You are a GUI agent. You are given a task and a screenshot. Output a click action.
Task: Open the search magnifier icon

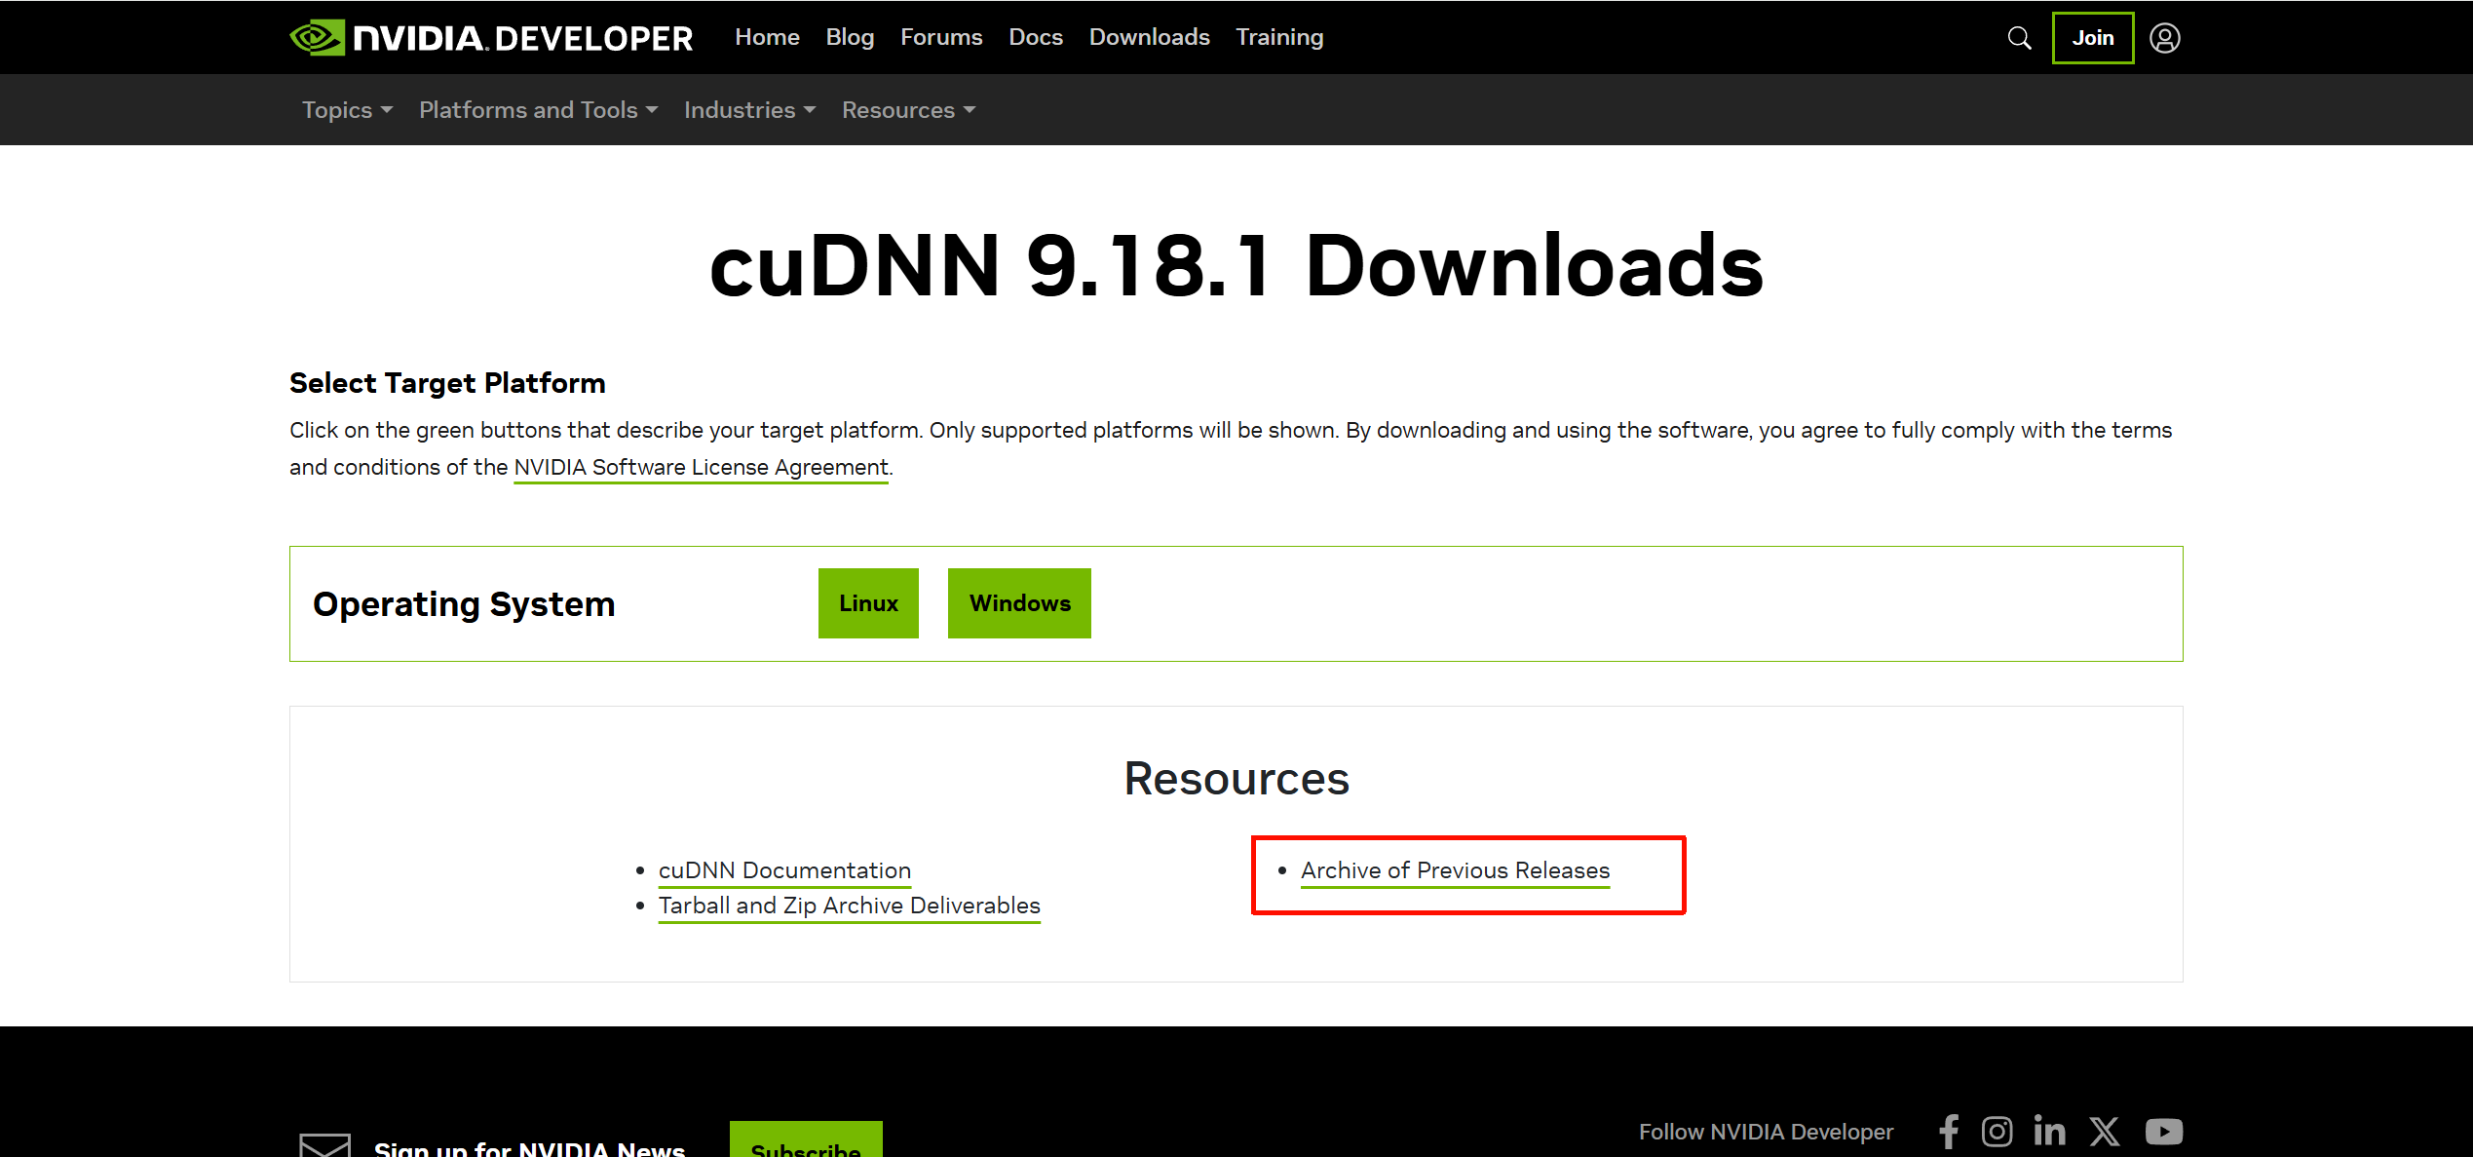[x=2020, y=38]
